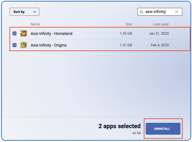Uncheck the Axie Infinity - Homeland checkbox

(15, 33)
